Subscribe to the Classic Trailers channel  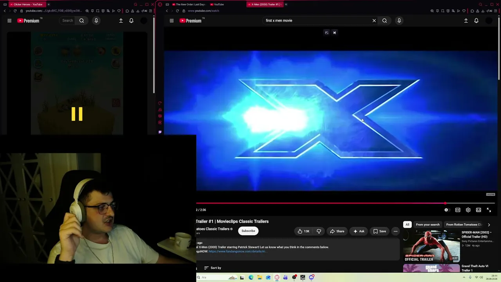coord(248,231)
